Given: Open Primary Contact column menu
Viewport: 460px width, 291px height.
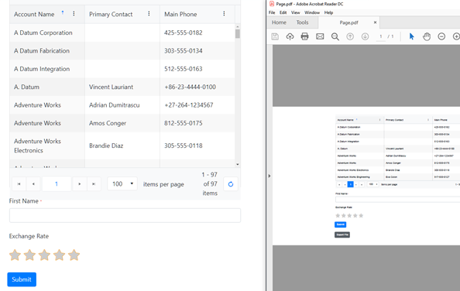Looking at the screenshot, I should click(x=149, y=14).
